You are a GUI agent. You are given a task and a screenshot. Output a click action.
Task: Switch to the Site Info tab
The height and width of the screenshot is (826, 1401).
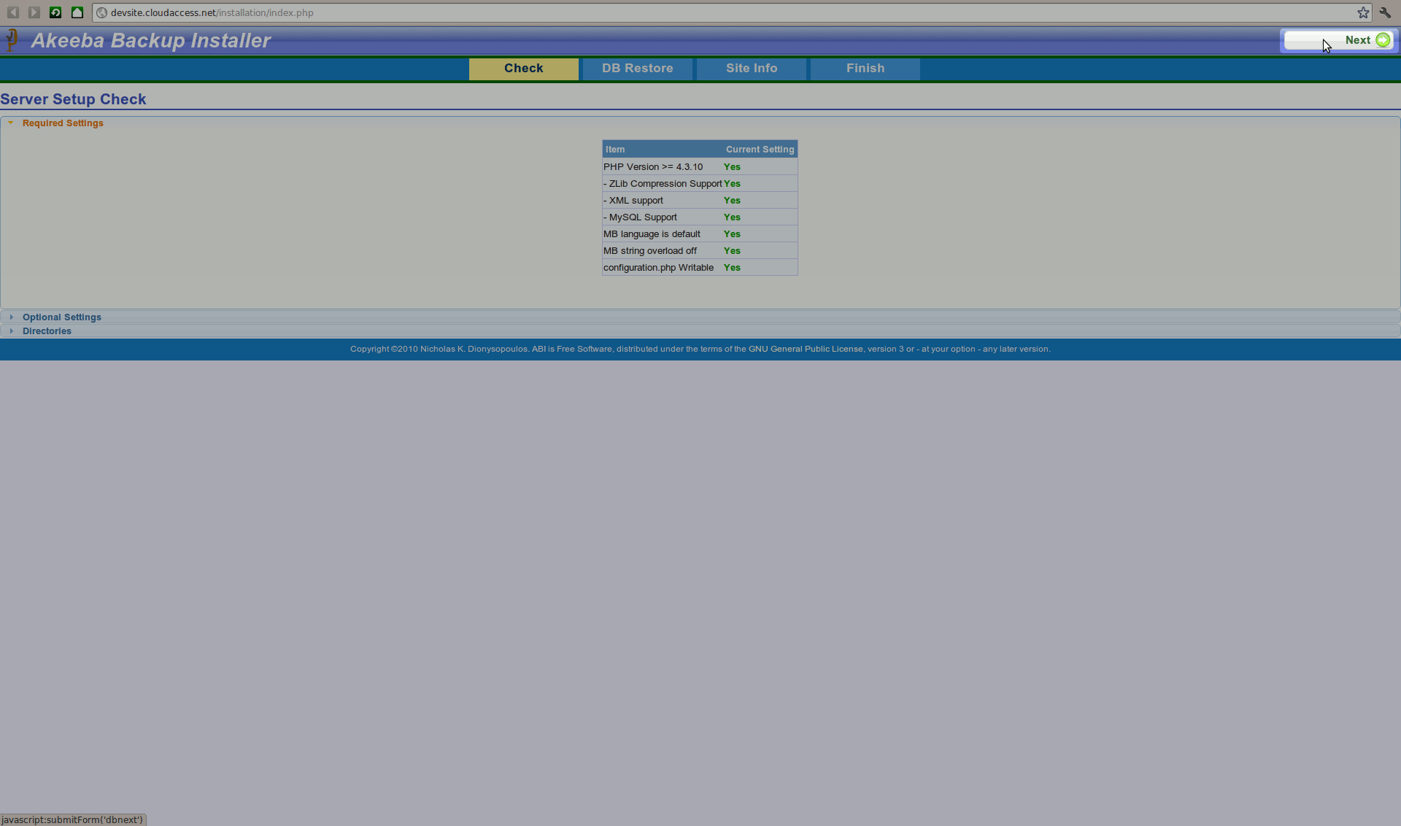(x=751, y=69)
